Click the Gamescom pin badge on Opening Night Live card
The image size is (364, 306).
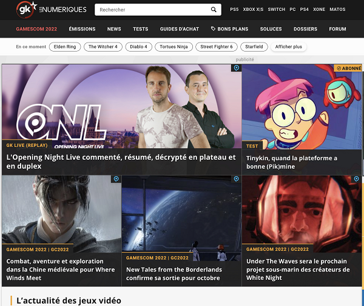pos(237,68)
